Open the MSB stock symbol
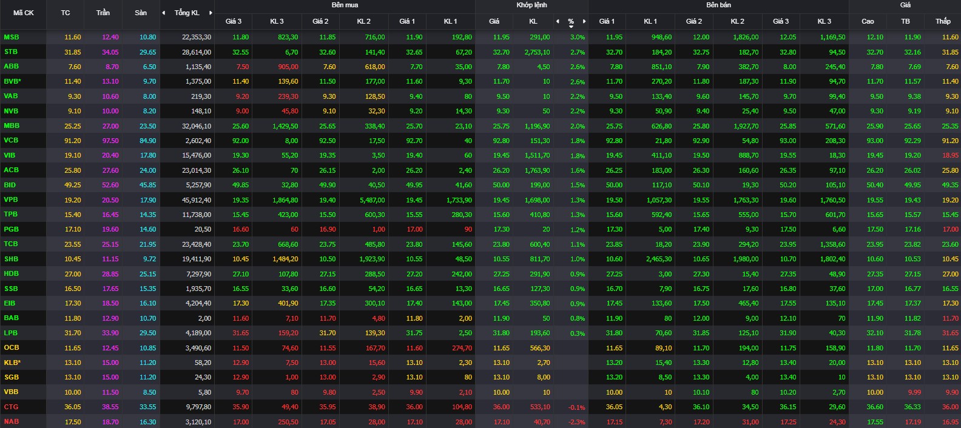 point(12,37)
